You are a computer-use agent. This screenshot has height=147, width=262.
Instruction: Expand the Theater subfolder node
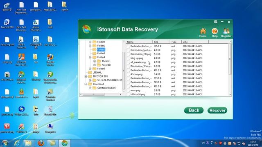95,61
